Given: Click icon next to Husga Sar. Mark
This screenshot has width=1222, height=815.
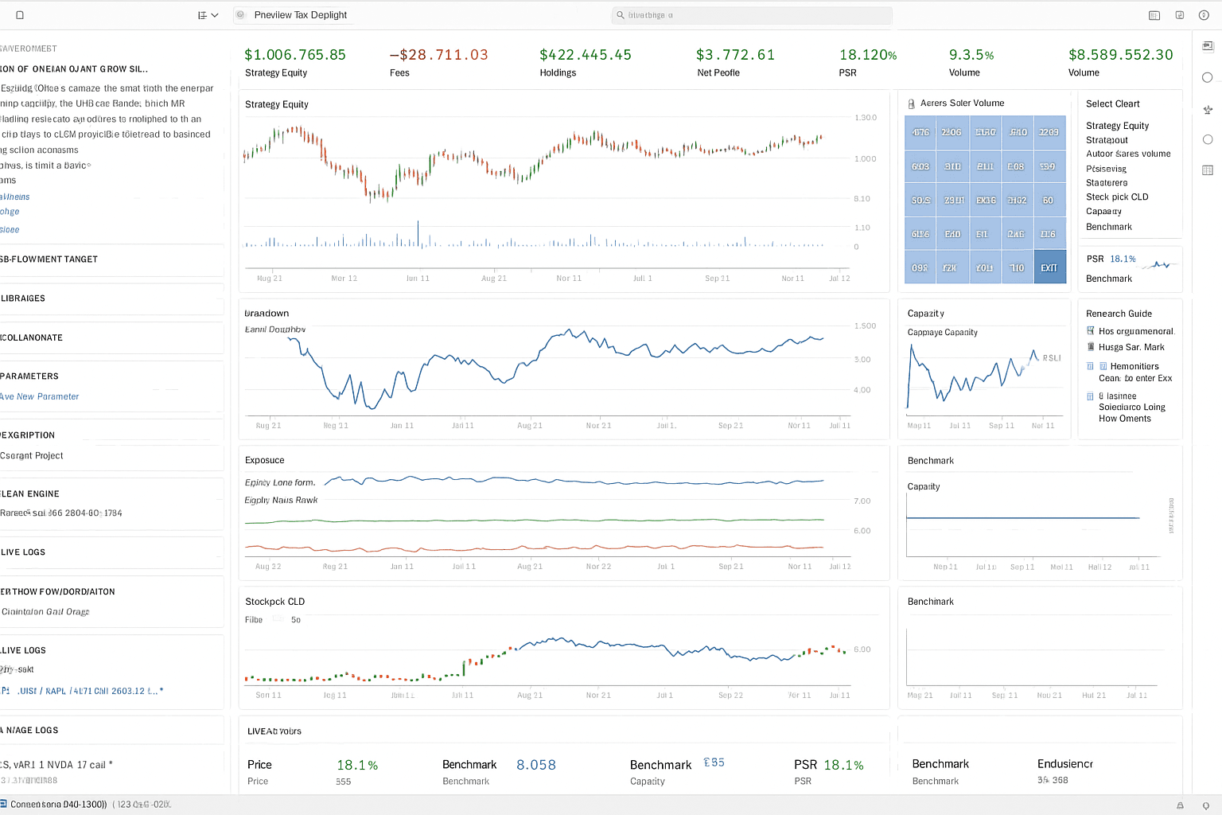Looking at the screenshot, I should pyautogui.click(x=1091, y=347).
